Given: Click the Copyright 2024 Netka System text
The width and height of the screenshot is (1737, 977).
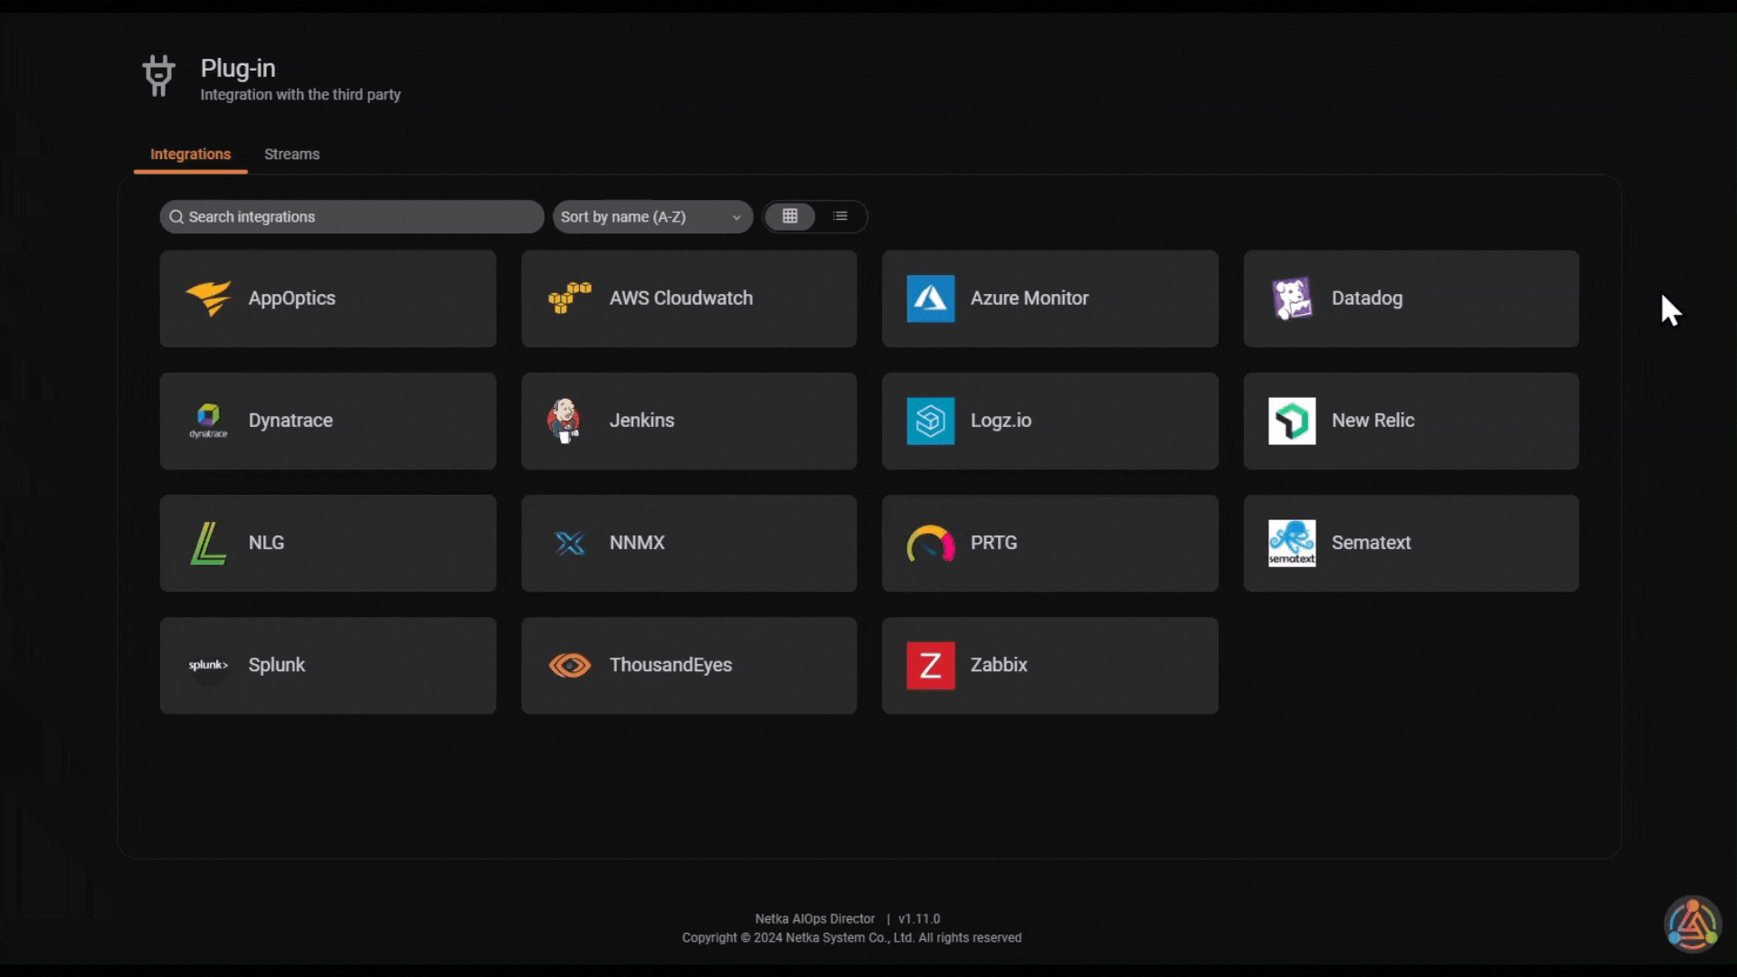Looking at the screenshot, I should 852,938.
